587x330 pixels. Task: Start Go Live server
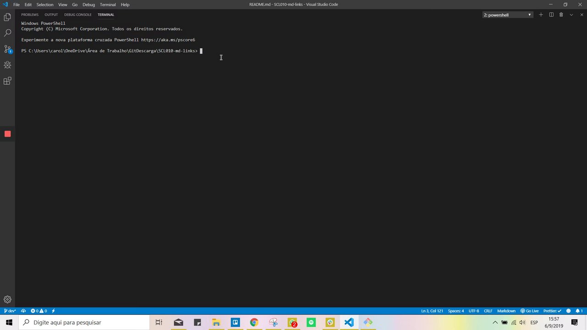tap(529, 311)
